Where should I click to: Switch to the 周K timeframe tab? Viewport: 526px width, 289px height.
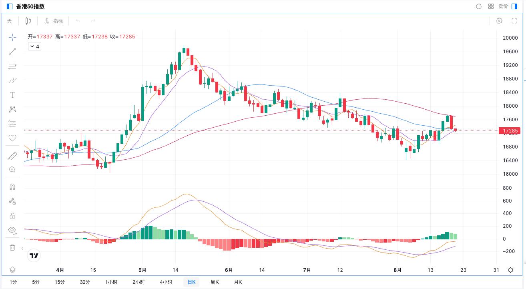tap(215, 282)
